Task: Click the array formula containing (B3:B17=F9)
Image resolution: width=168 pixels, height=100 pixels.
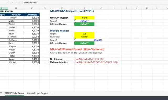Action: point(97,63)
